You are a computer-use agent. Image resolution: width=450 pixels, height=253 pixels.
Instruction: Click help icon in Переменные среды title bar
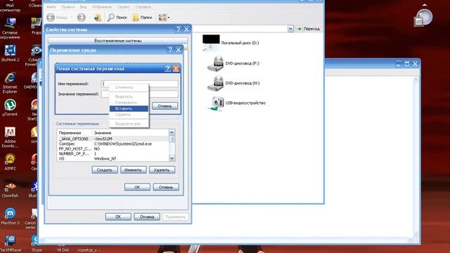[x=170, y=50]
